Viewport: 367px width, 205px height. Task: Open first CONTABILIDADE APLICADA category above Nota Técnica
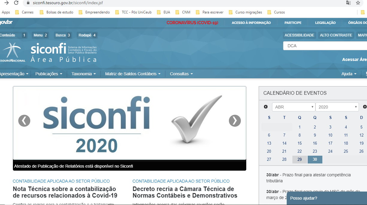[x=61, y=181]
